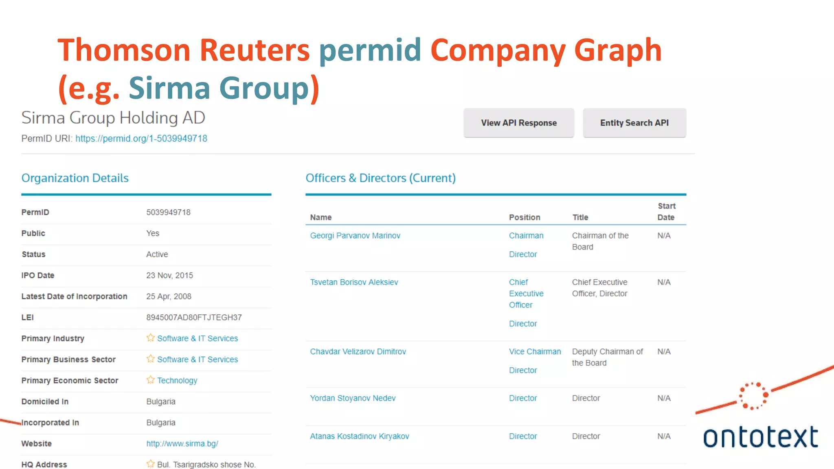Image resolution: width=834 pixels, height=469 pixels.
Task: Select the PermID value 5039949718
Action: (x=169, y=212)
